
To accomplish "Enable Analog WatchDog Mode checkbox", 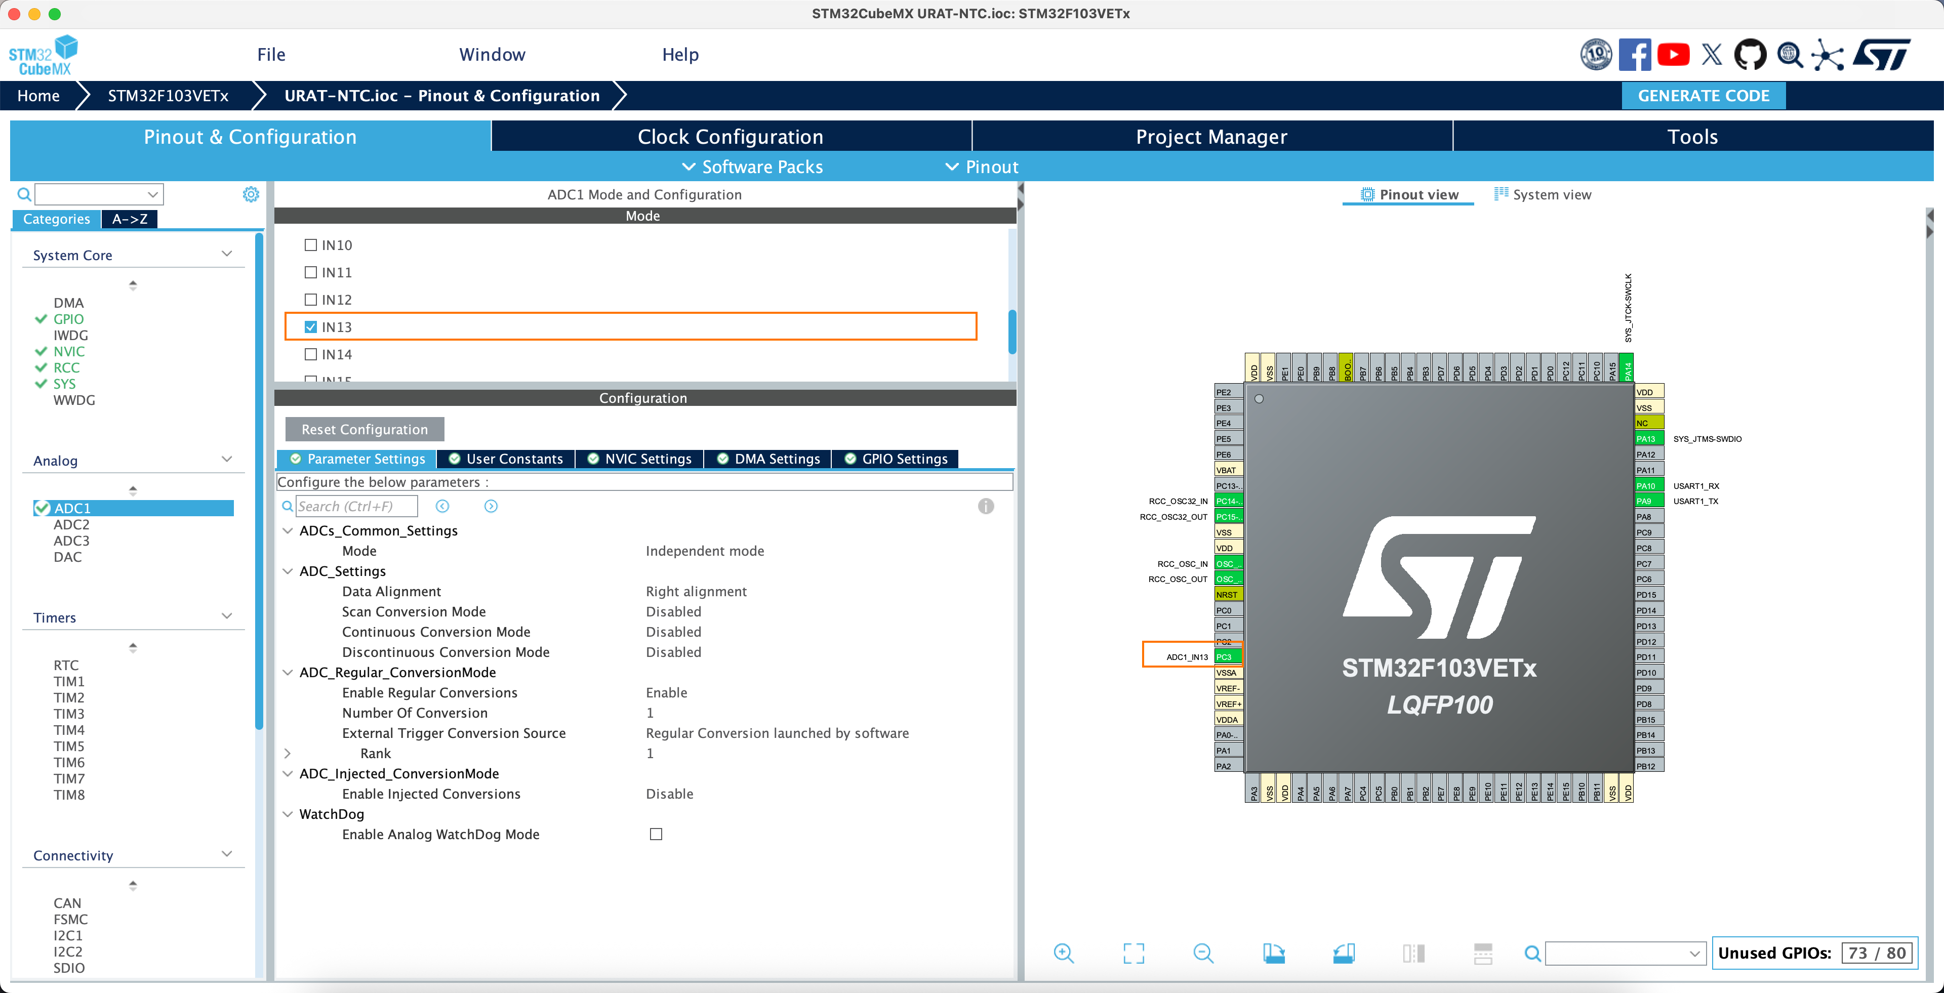I will pos(656,834).
